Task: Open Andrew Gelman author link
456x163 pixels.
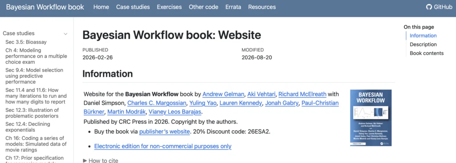Action: pyautogui.click(x=224, y=94)
